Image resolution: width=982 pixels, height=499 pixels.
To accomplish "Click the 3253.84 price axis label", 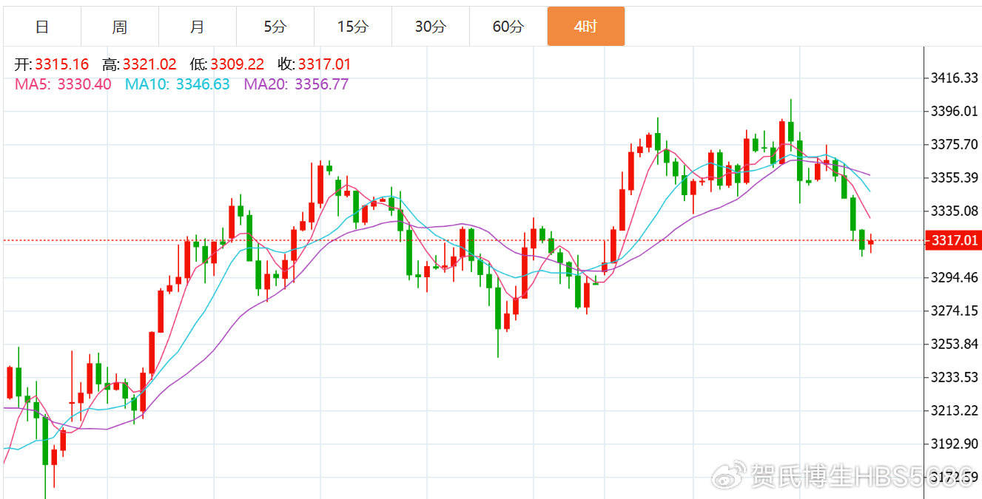I will point(953,344).
